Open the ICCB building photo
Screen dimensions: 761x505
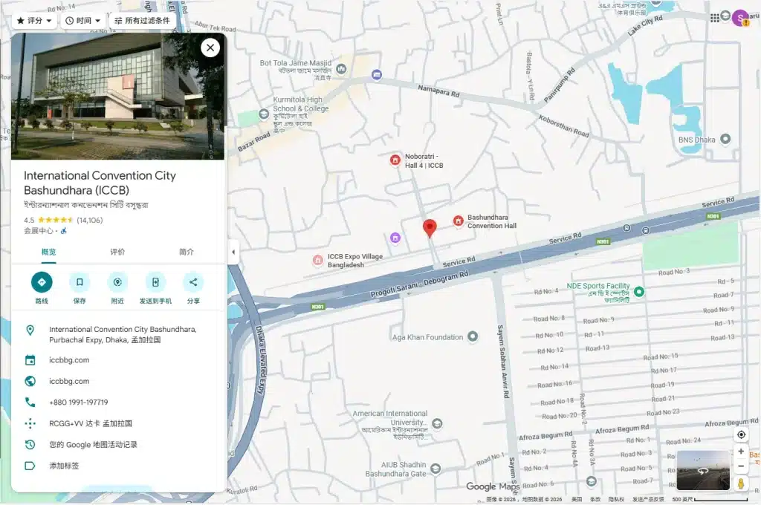[117, 96]
